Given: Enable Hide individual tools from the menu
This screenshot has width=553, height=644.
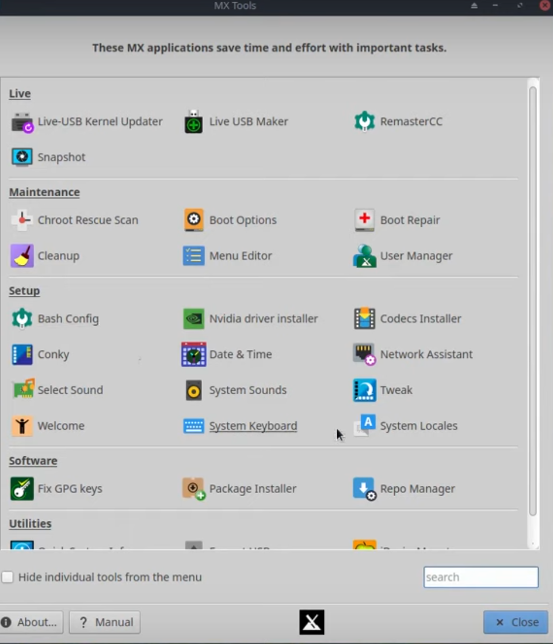Looking at the screenshot, I should [7, 577].
